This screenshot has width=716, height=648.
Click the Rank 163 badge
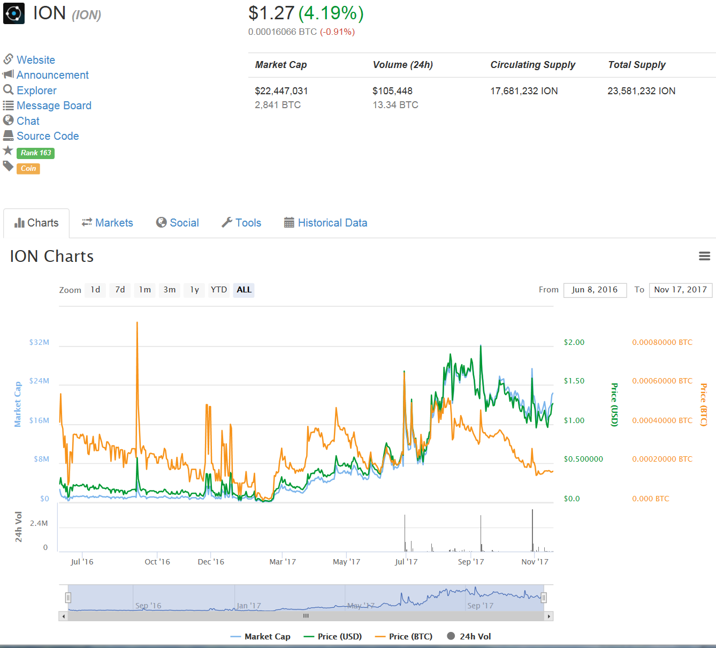coord(36,153)
